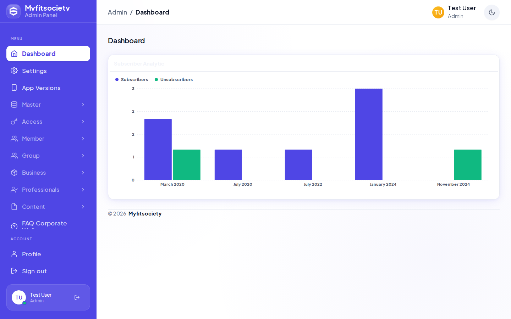Click the Myfitsociety logo icon
511x319 pixels.
tap(13, 11)
